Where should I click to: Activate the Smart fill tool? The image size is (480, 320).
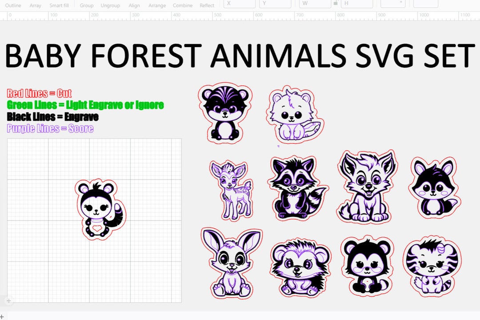coord(59,5)
